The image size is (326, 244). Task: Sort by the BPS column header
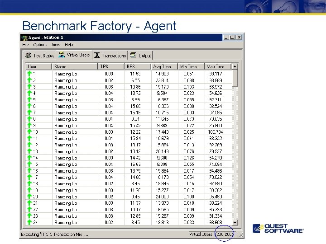(x=138, y=66)
